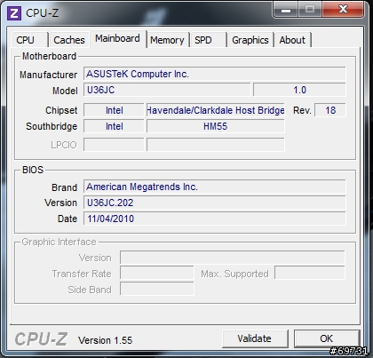Click the Manufacturer label
Image resolution: width=373 pixels, height=358 pixels.
49,75
